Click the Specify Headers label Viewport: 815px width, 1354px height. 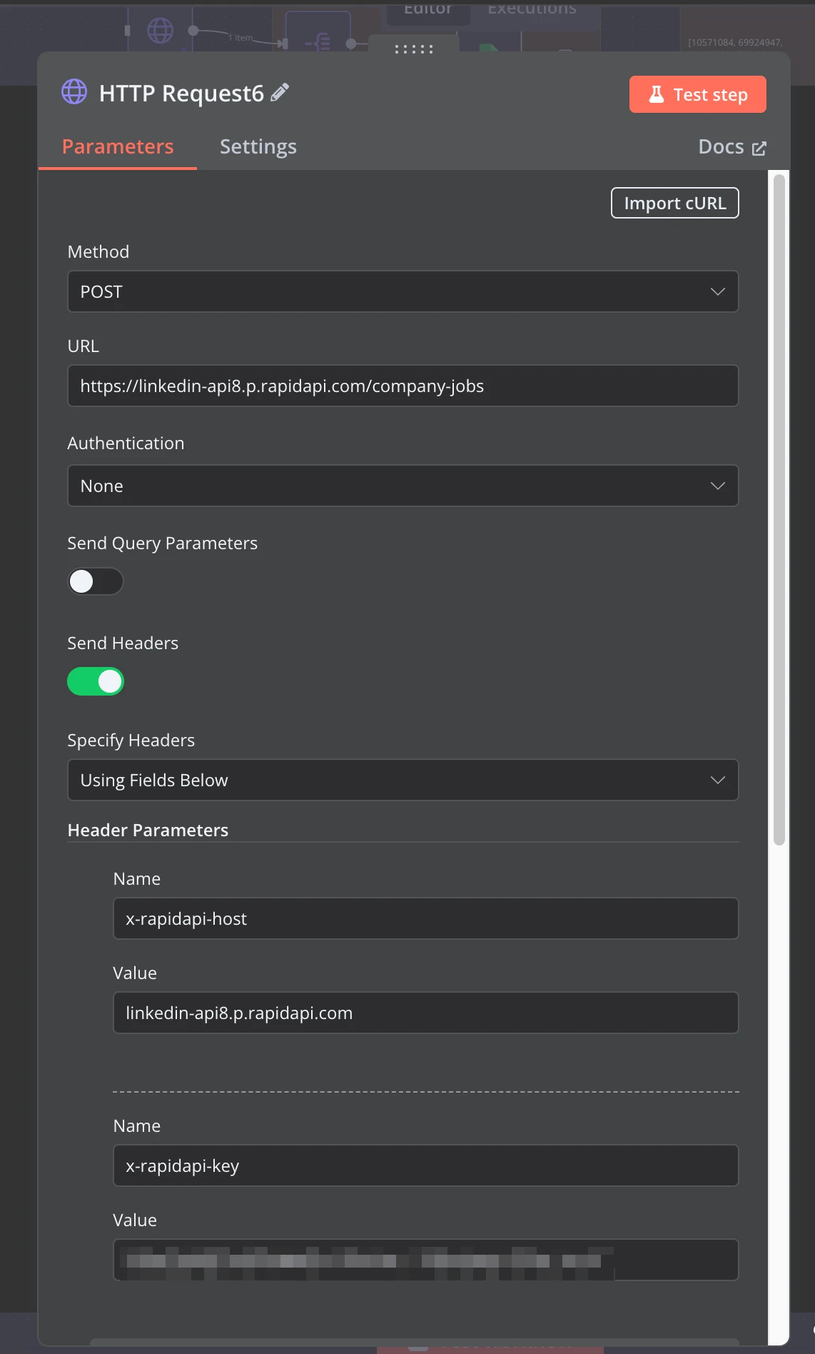[131, 741]
